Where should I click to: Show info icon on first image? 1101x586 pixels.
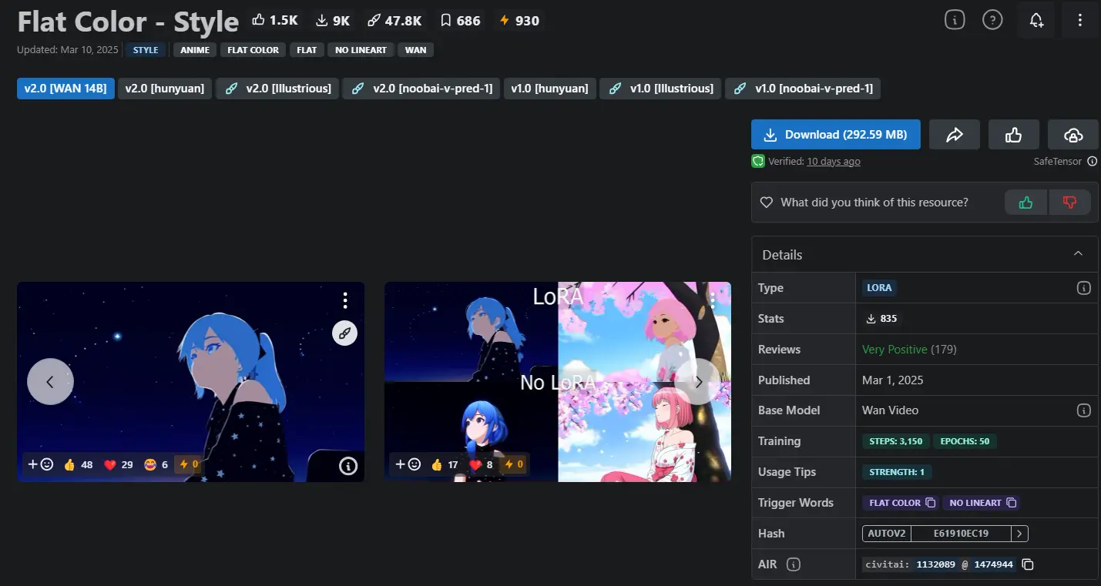[x=347, y=465]
